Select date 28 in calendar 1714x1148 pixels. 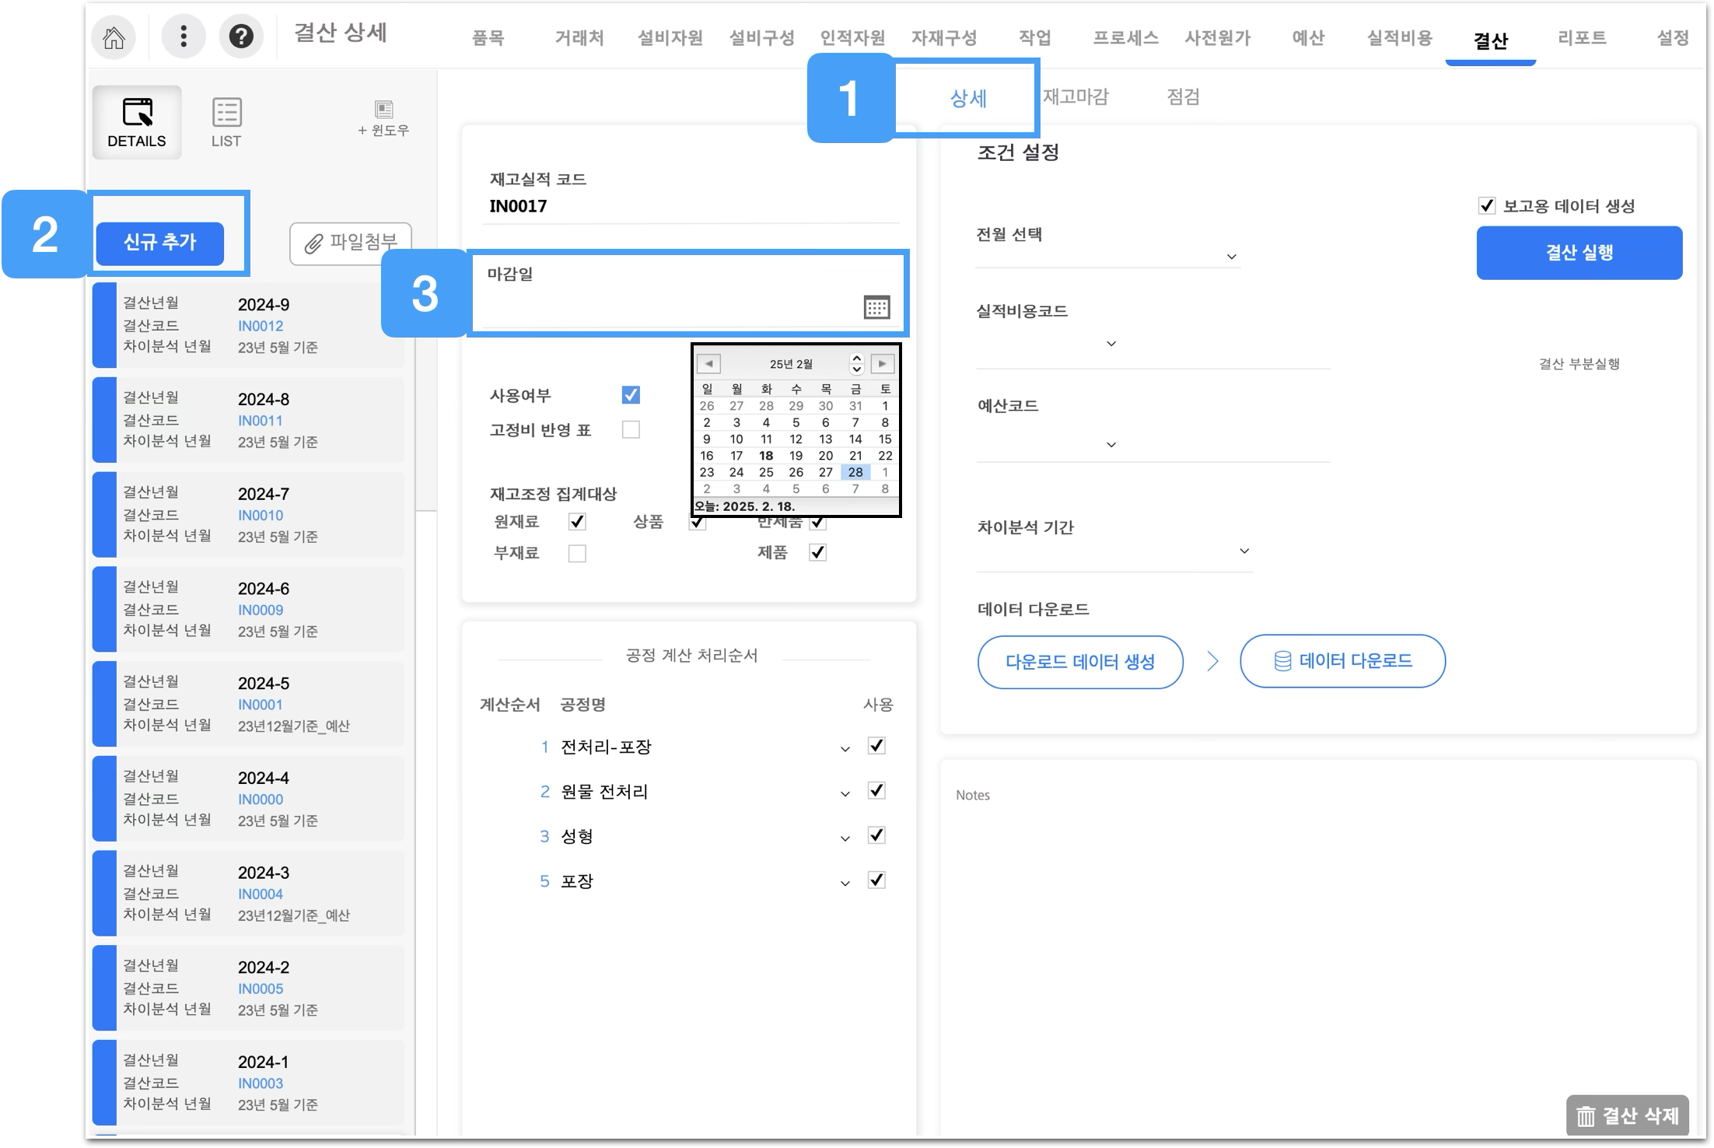855,472
